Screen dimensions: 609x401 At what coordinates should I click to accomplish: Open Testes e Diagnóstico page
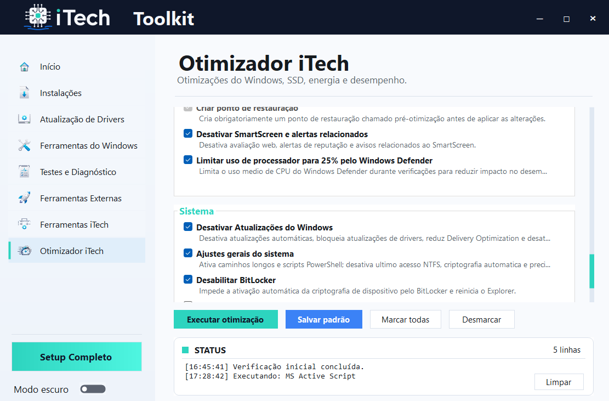click(77, 172)
